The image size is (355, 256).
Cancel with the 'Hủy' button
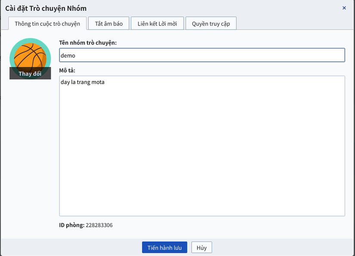pyautogui.click(x=201, y=248)
